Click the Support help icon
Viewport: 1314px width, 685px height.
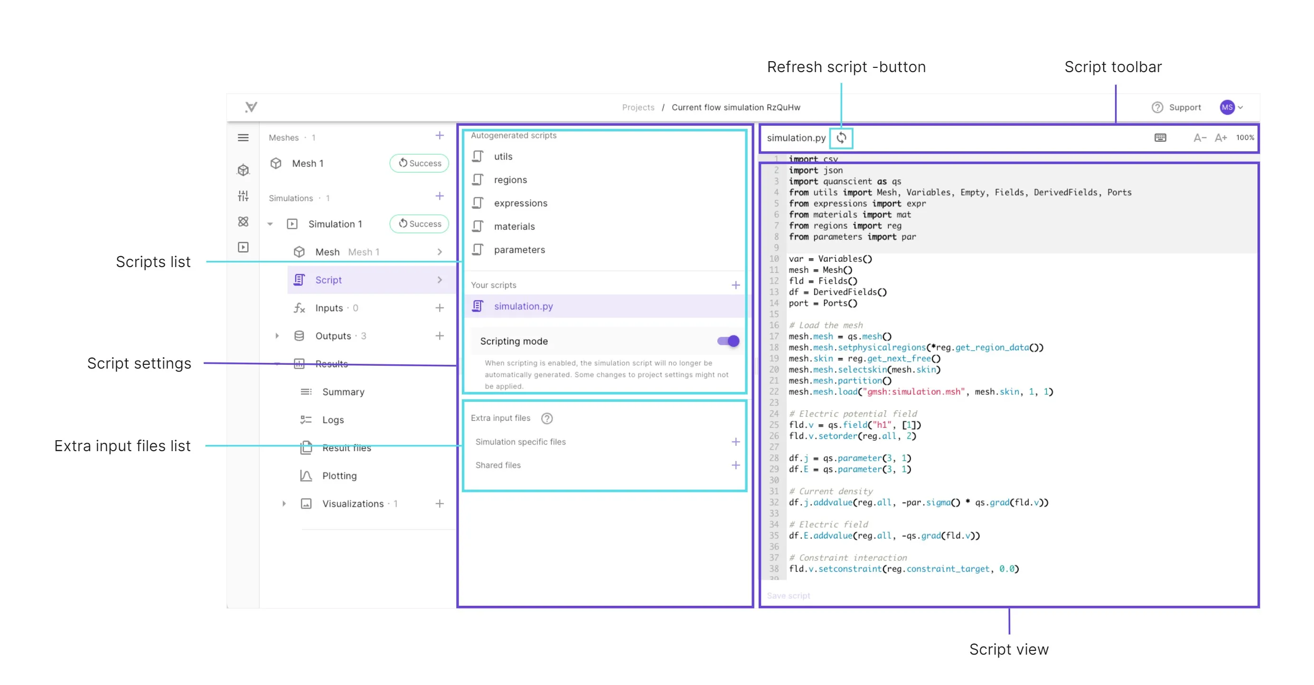[x=1157, y=108]
